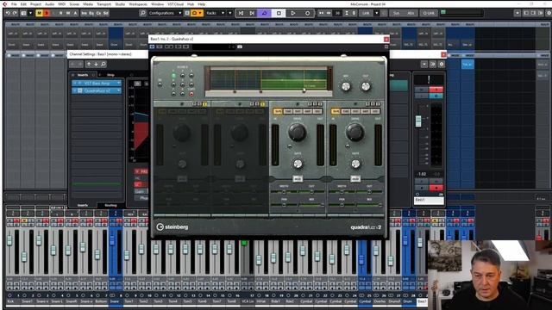Open the Audio menu
552x310 pixels.
50,3
